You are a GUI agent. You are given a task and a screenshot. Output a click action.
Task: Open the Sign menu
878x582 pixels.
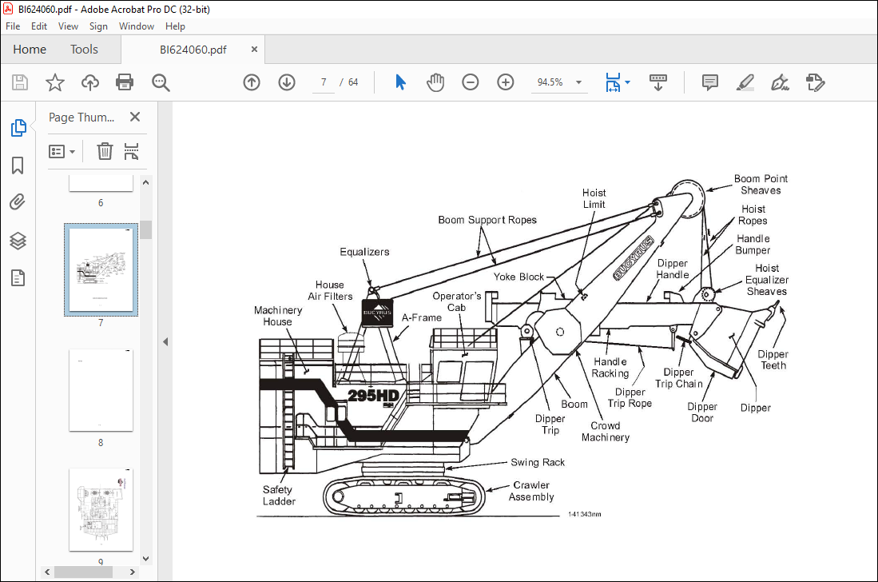98,26
